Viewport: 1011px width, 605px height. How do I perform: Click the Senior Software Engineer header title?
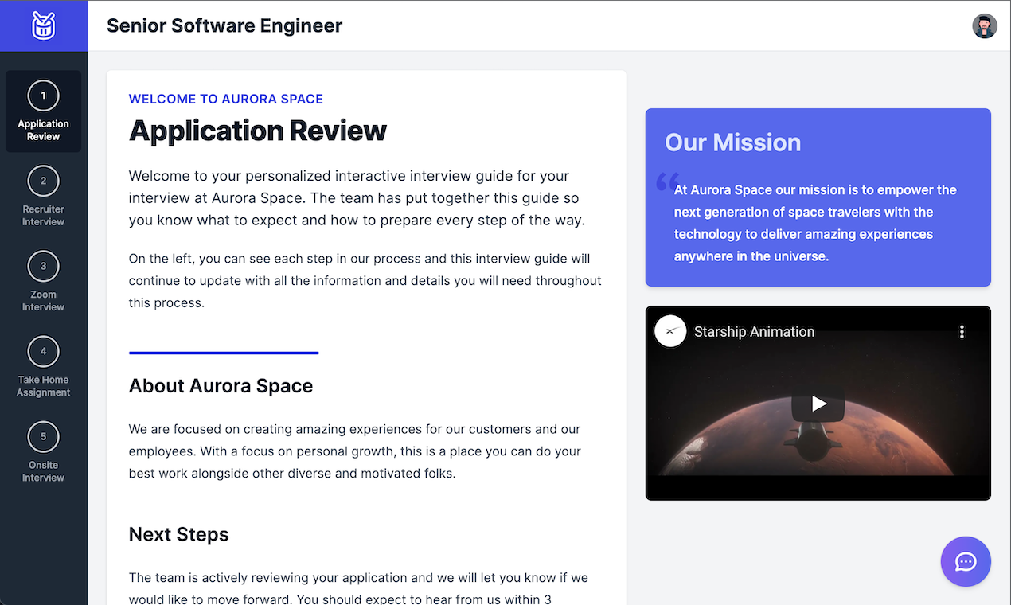[x=224, y=25]
